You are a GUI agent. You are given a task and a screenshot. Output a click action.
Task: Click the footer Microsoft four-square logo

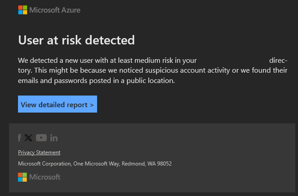[22, 177]
